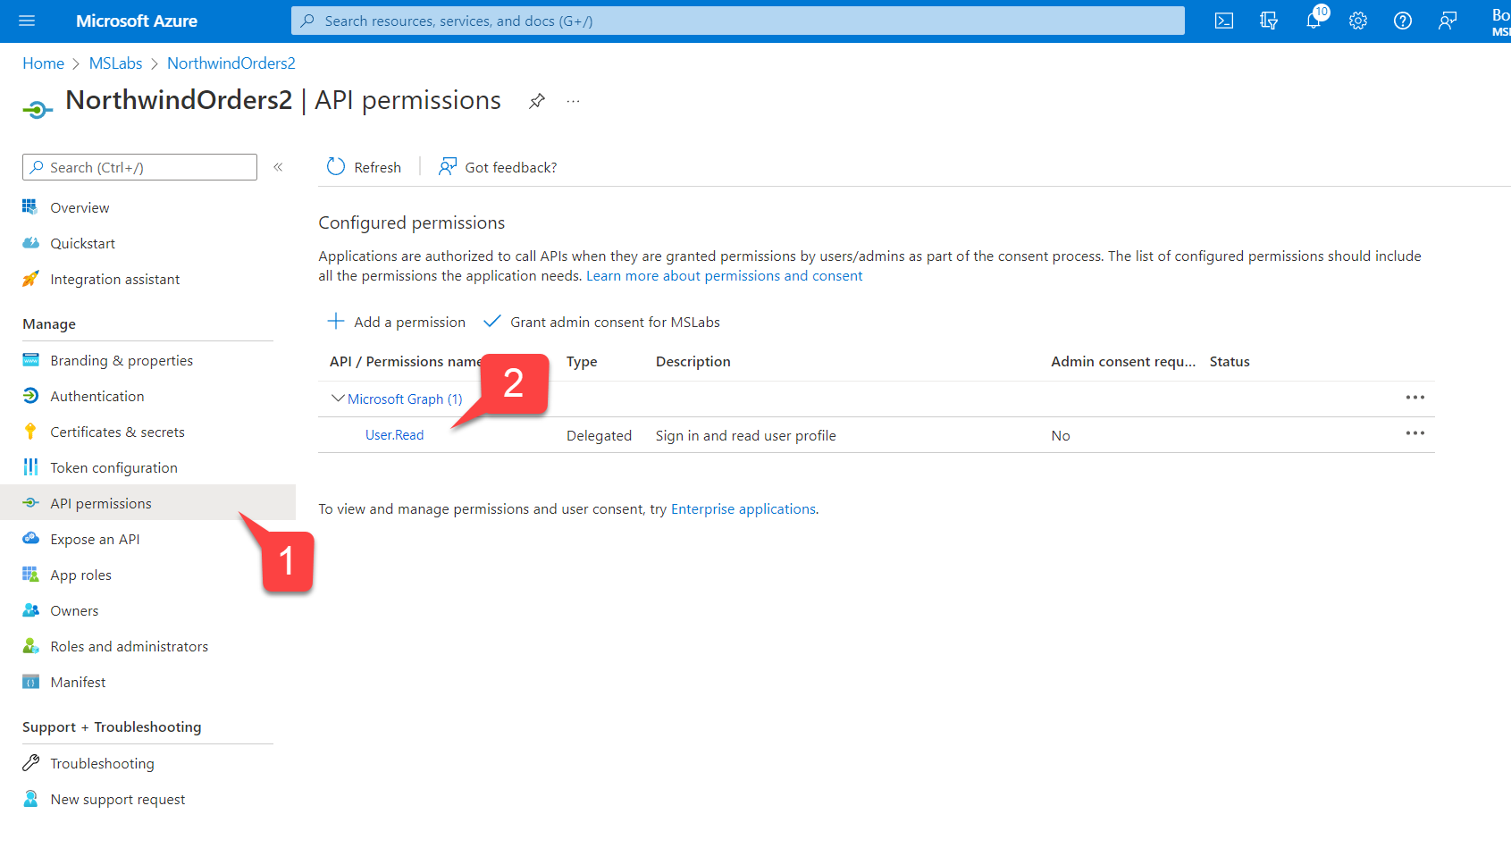Collapse the Microsoft Graph (1) permission group

tap(338, 399)
